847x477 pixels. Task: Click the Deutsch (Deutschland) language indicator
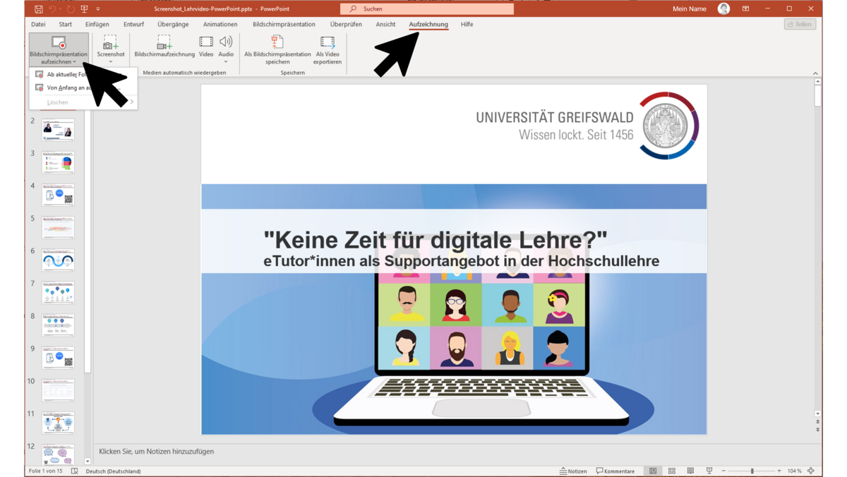pos(113,471)
